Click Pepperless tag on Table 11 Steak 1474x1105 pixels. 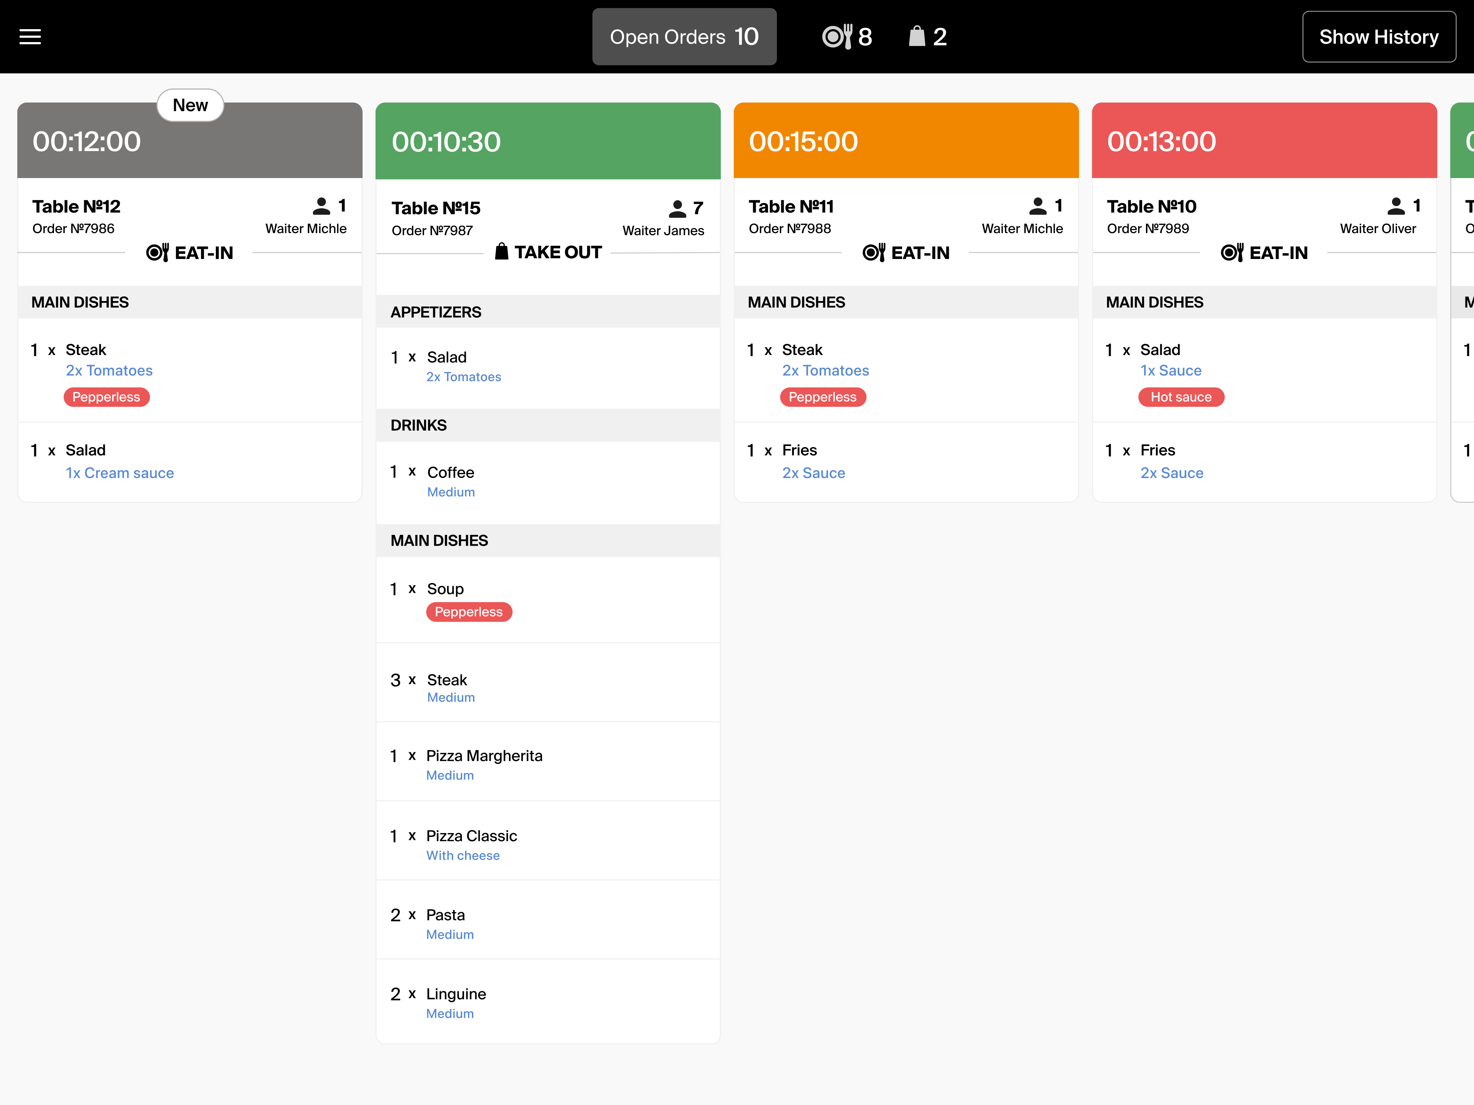pyautogui.click(x=823, y=397)
